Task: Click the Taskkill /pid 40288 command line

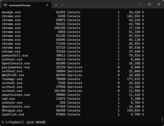Action: 24,122
